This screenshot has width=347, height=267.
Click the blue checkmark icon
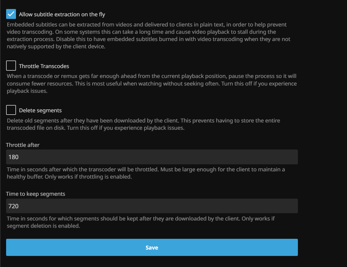(x=11, y=14)
